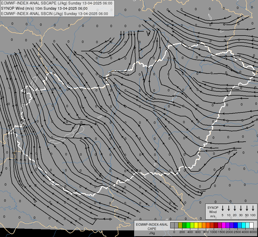The image size is (258, 237).
Task: Click the 2000 tick value on CAPE scale
Action: [229, 232]
